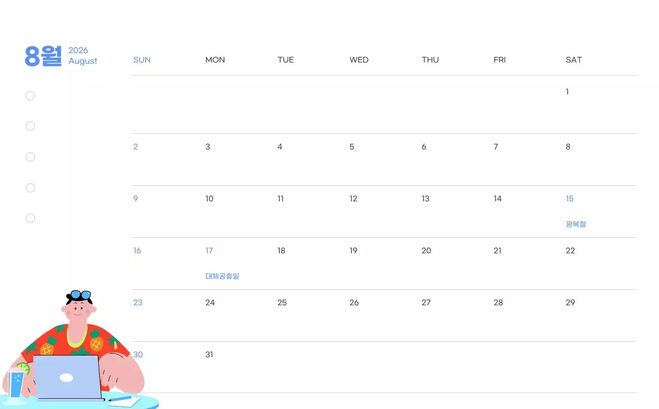Toggle the last circle in the sidebar list
This screenshot has height=409, width=659.
coord(30,218)
